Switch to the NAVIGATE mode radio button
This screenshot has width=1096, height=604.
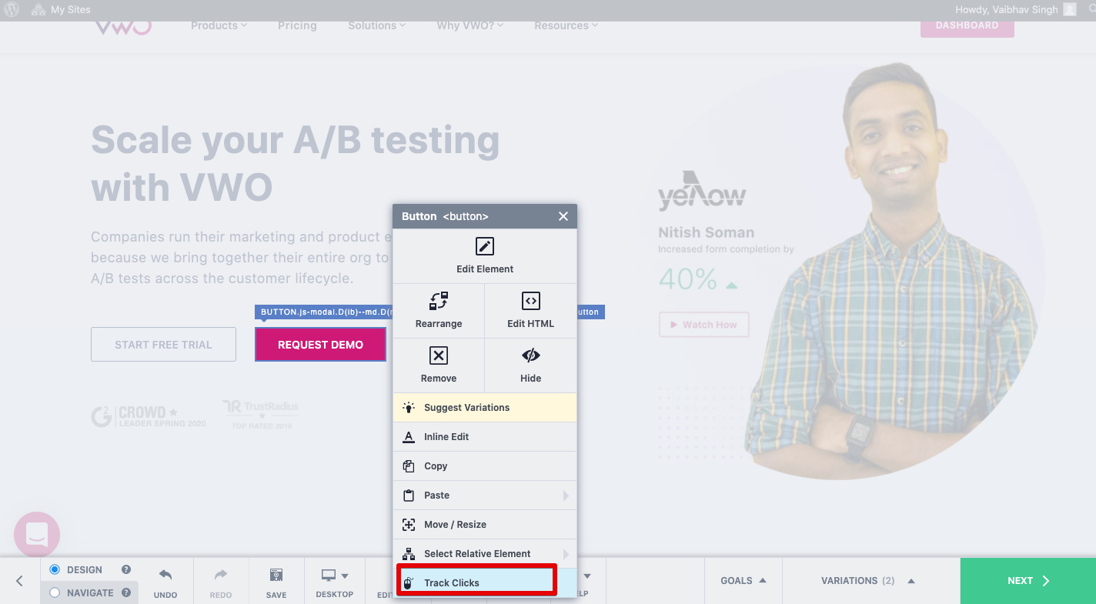55,592
